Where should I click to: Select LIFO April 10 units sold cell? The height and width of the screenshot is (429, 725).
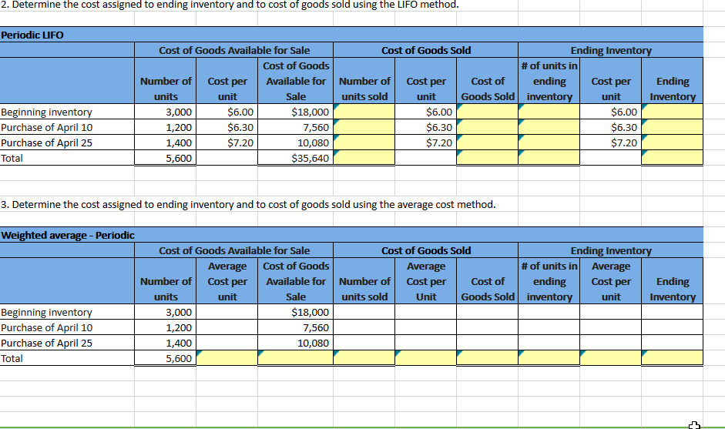364,127
